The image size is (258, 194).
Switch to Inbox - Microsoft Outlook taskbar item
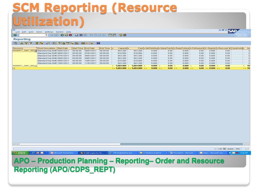212,153
